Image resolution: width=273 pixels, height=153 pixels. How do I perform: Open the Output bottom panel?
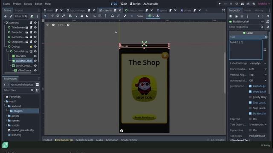(x=48, y=140)
